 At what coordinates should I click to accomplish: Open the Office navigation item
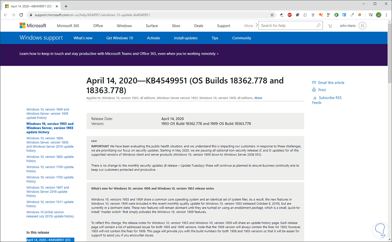coord(98,26)
